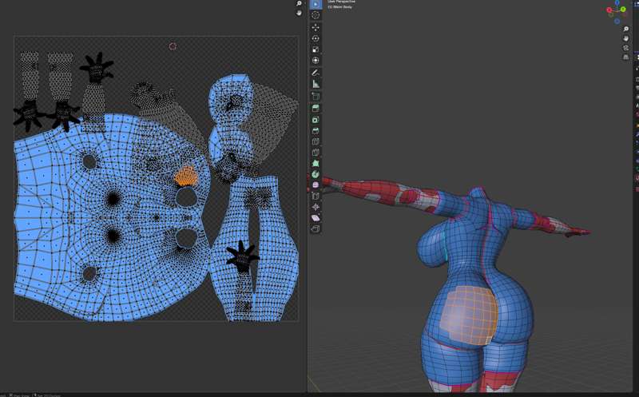Viewport: 639px width, 397px height.
Task: Select the Select Box tool in 3D viewport toolbar
Action: [x=316, y=4]
